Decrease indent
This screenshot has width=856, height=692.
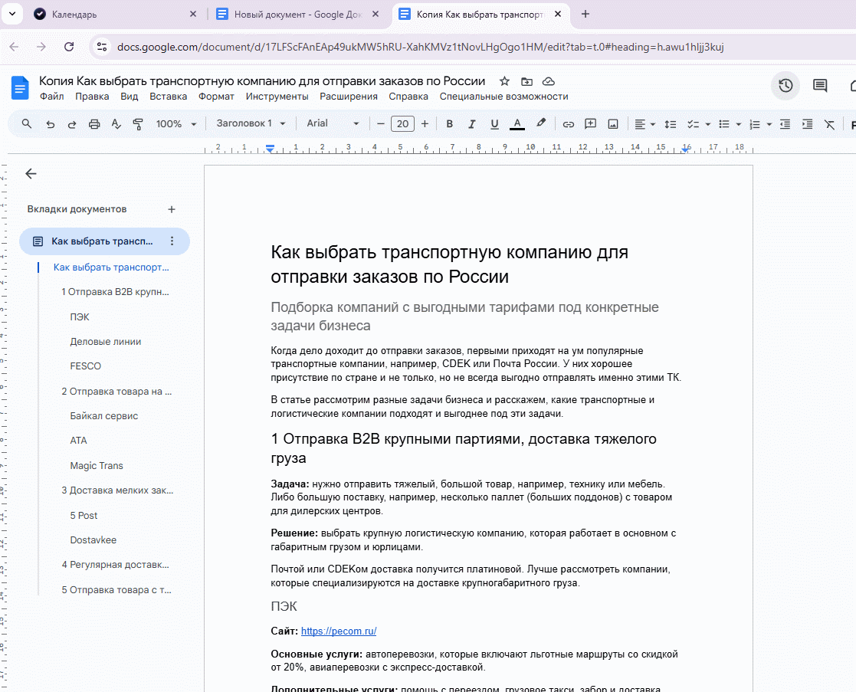coord(785,124)
